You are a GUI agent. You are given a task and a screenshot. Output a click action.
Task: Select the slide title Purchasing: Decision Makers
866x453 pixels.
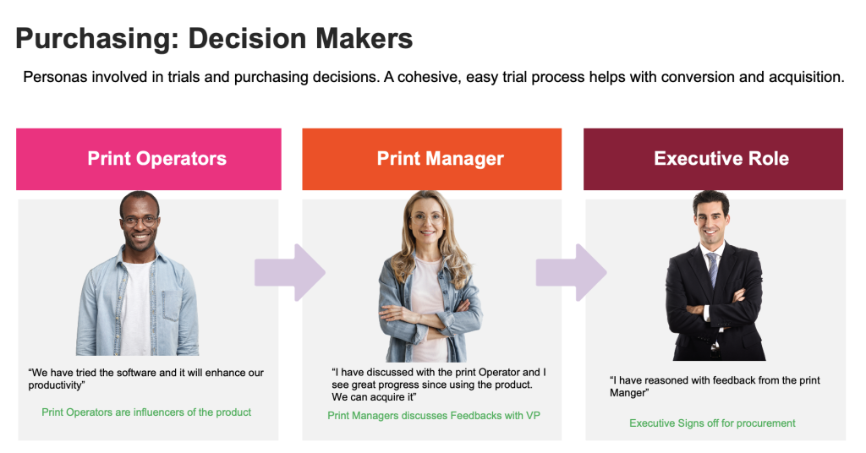coord(214,38)
